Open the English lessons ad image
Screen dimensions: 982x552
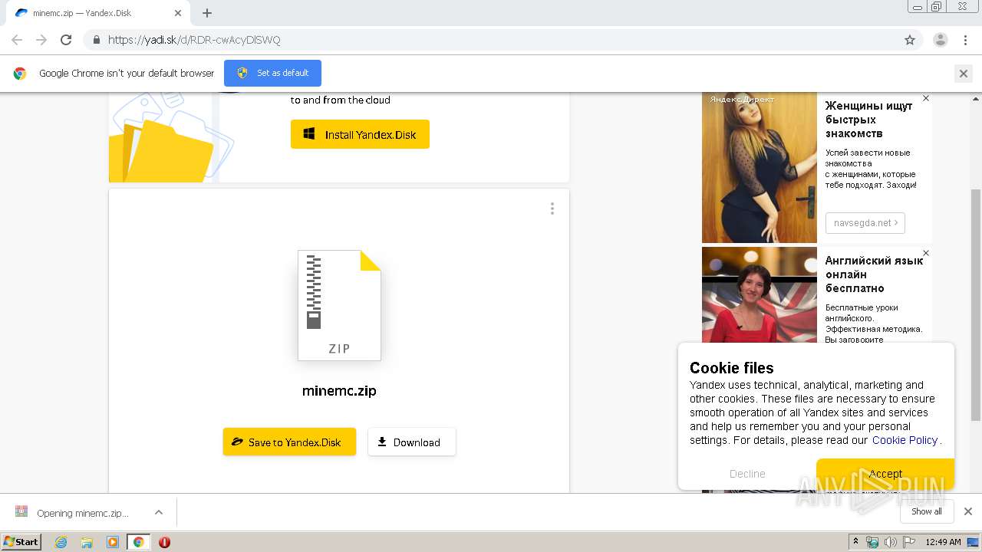pos(760,294)
